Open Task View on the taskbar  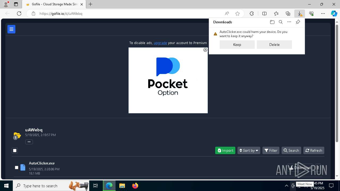(x=96, y=186)
